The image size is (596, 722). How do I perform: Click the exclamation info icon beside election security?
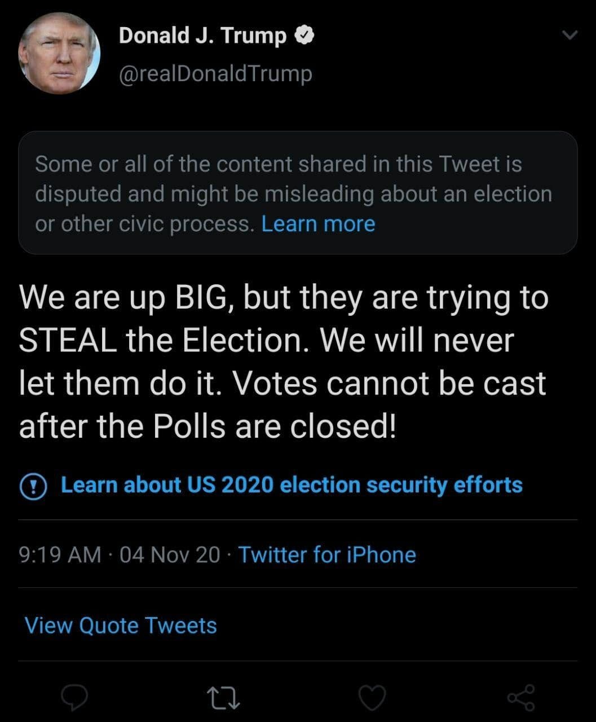click(x=33, y=486)
